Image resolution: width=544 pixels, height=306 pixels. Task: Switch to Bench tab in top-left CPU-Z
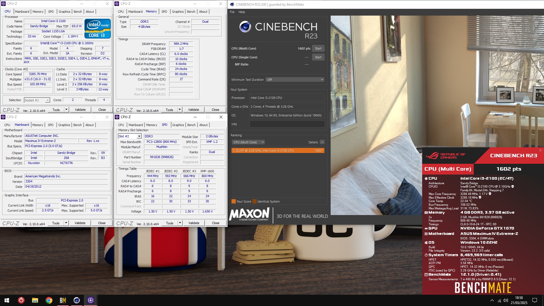click(x=78, y=12)
